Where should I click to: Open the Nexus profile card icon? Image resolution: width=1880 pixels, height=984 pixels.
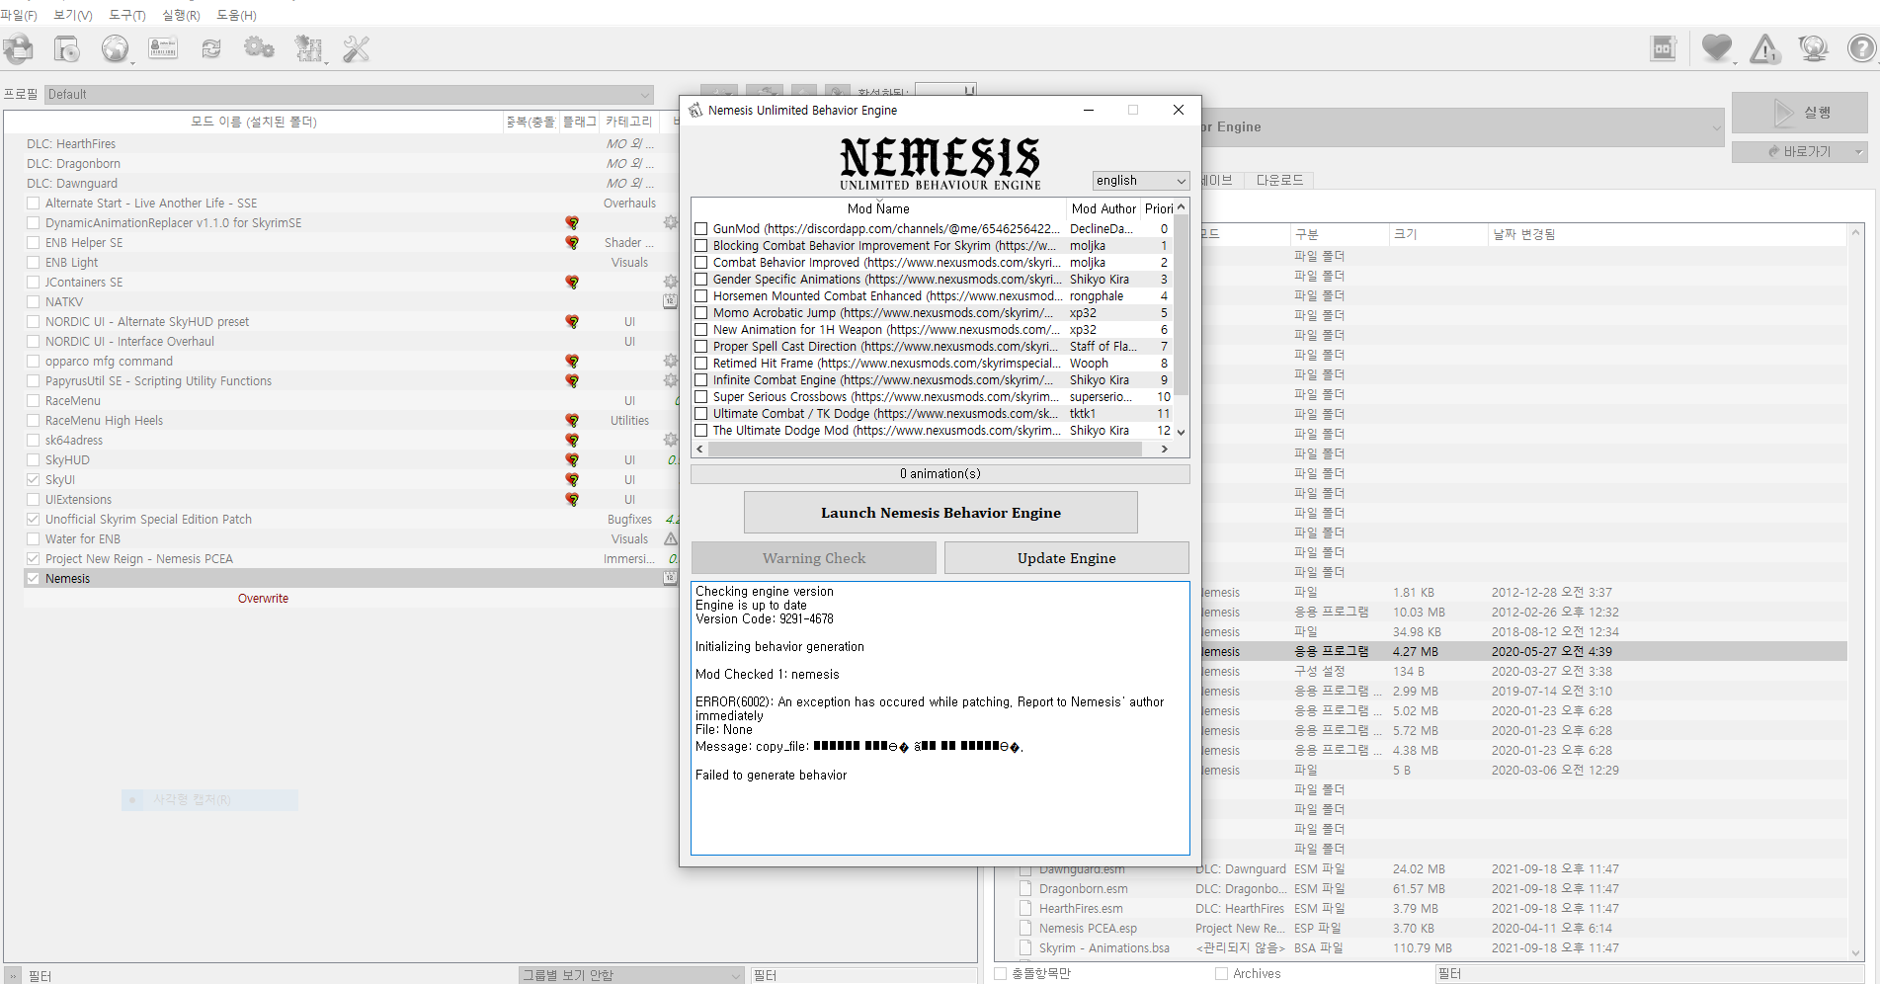(x=162, y=48)
